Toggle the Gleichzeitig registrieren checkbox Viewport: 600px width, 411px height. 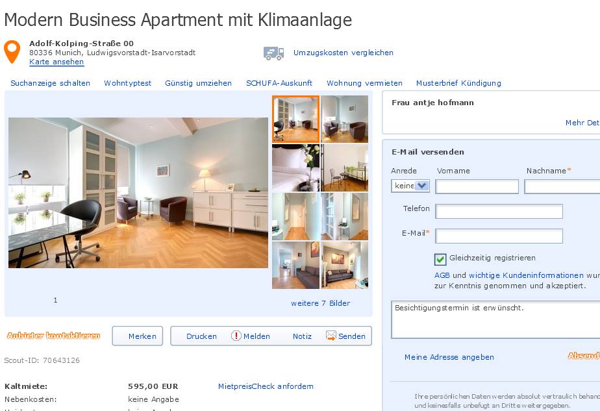[x=440, y=260]
